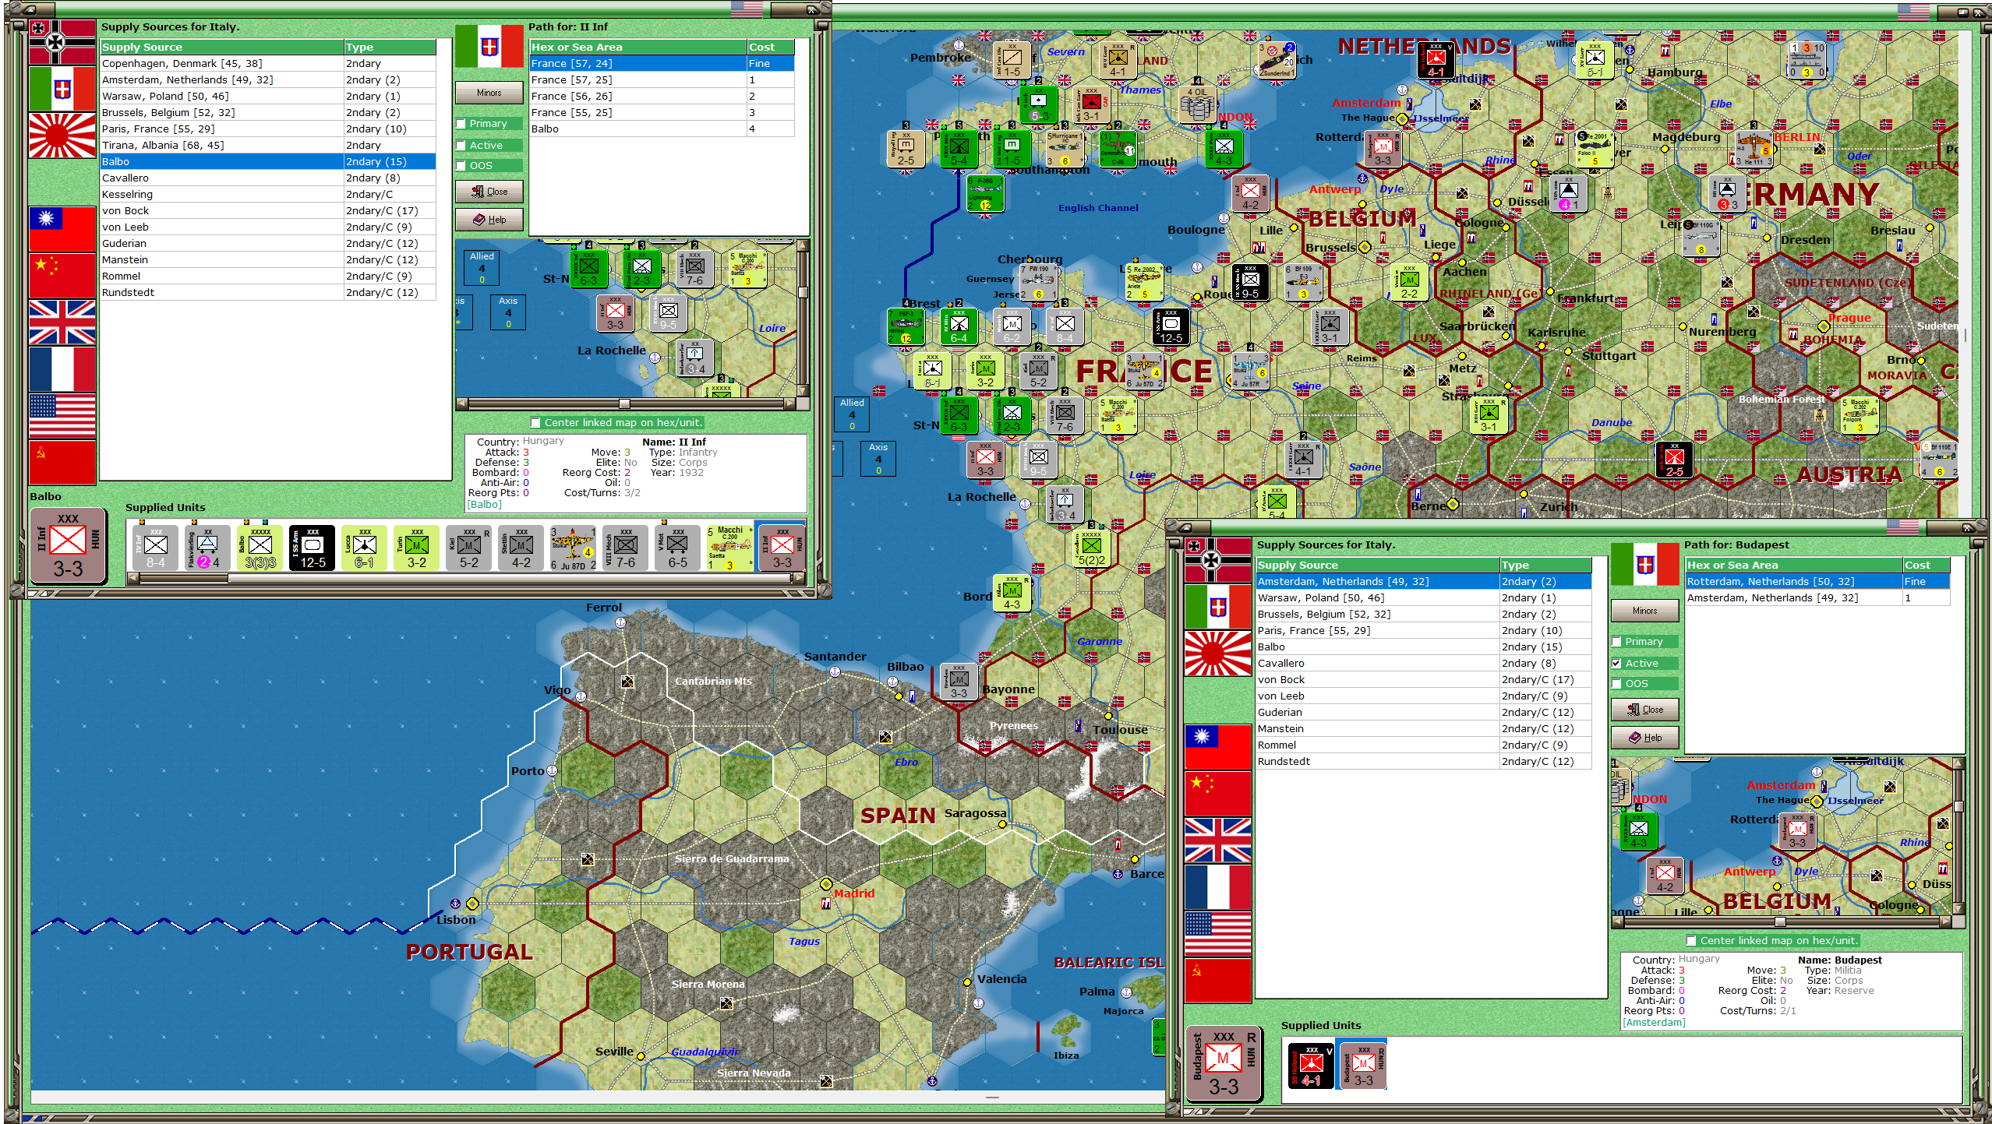Select United Kingdom flag in bottom-right window
1992x1124 pixels.
[x=1218, y=840]
